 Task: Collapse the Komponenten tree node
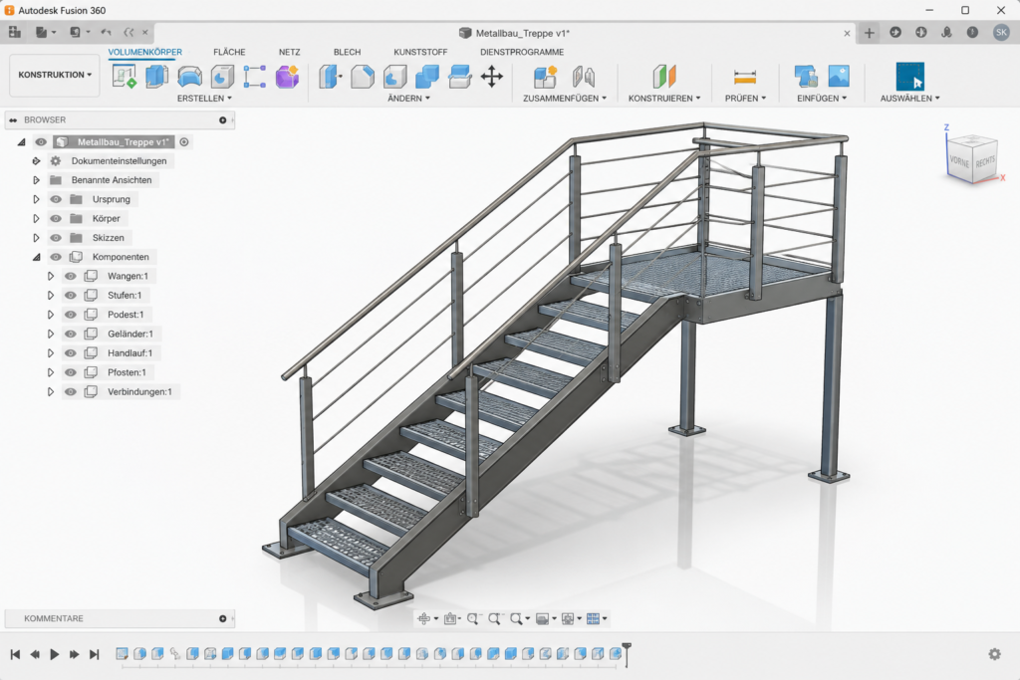[x=37, y=257]
